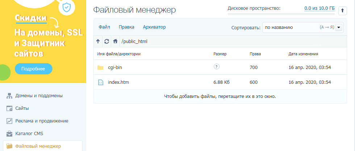355x151 pixels.
Task: Open Каталог CMS in sidebar
Action: pyautogui.click(x=29, y=133)
